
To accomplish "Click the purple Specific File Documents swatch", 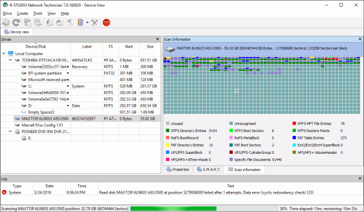I will click(231, 159).
